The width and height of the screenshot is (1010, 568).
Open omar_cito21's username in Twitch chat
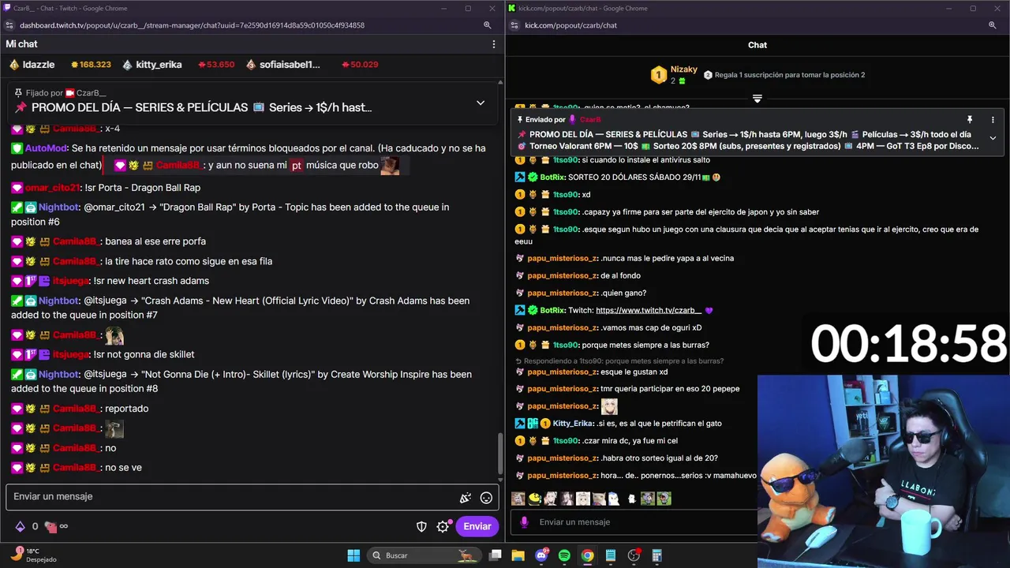pyautogui.click(x=53, y=188)
